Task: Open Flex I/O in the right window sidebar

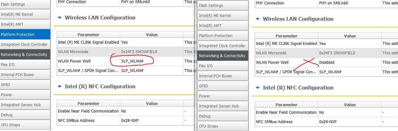Action: (223, 66)
